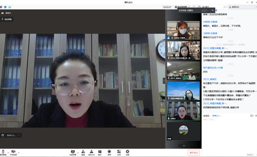Open the Invite participants icon
Screen dimensions: 257x157
point(83,153)
